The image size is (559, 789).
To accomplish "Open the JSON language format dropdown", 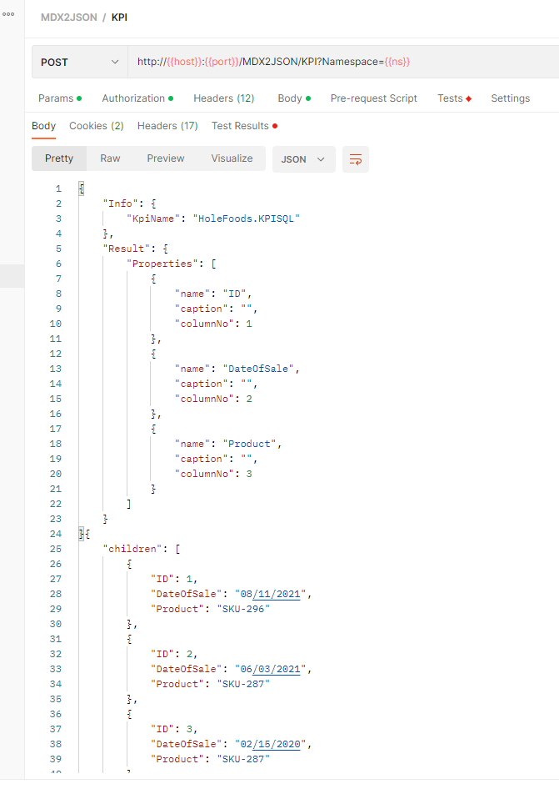I will 303,158.
